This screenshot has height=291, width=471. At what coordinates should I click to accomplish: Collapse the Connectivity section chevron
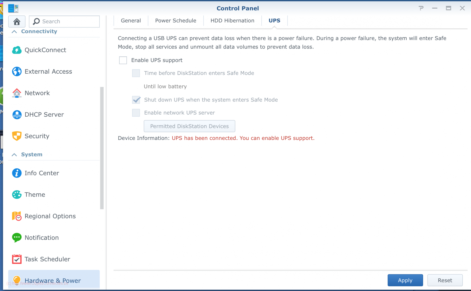(14, 32)
